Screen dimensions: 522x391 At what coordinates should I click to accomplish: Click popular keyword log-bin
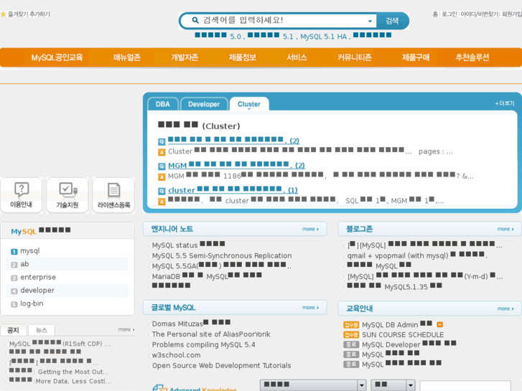click(32, 303)
